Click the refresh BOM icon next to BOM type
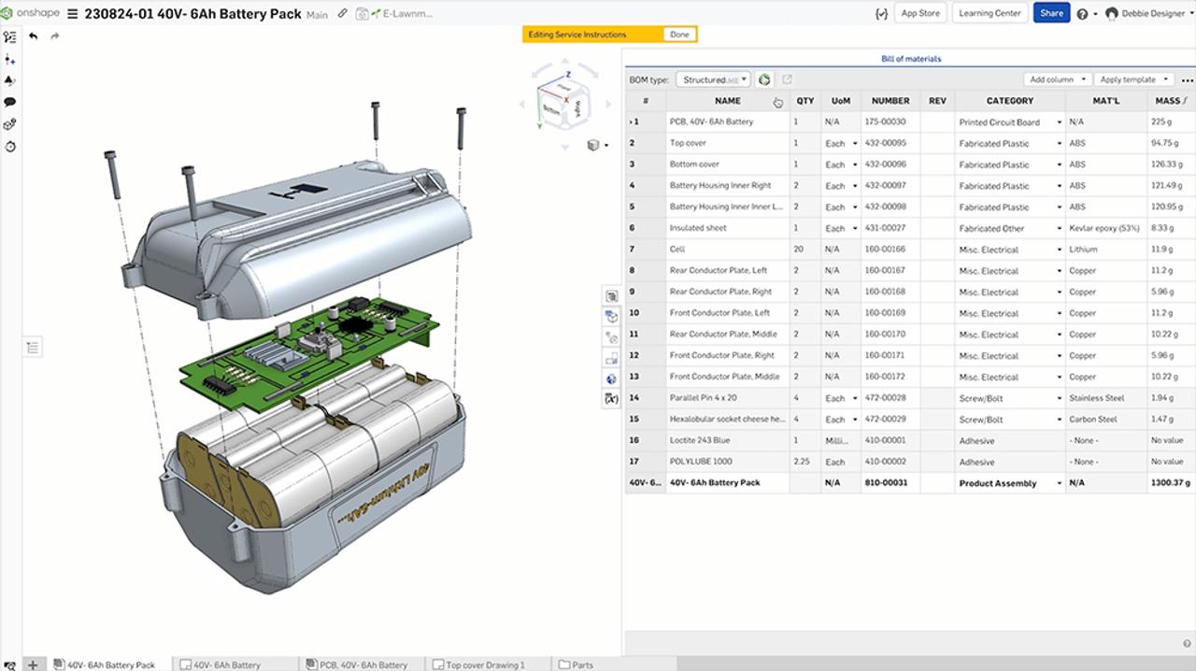Image resolution: width=1196 pixels, height=671 pixels. (764, 79)
